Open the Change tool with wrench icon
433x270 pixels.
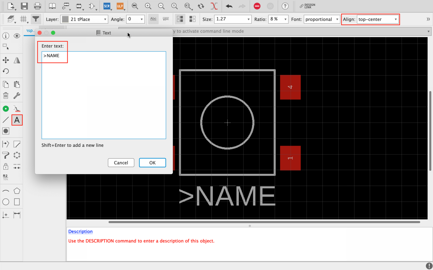(17, 95)
